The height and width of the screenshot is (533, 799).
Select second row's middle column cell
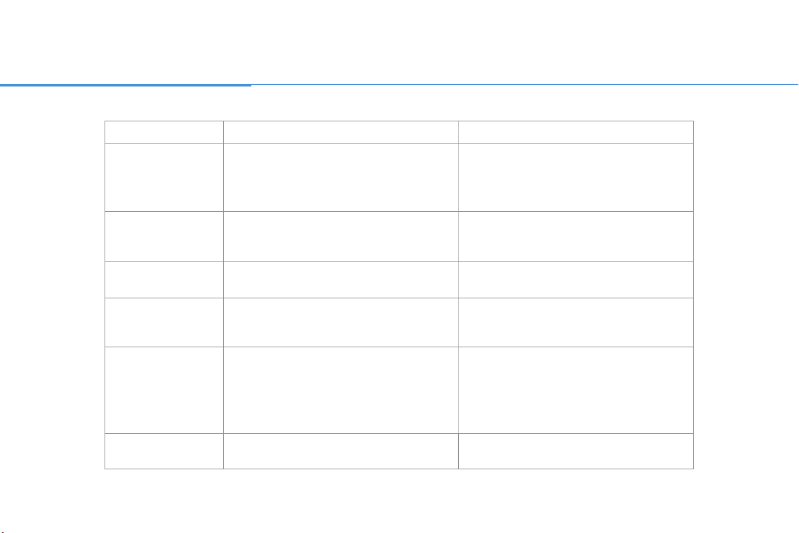click(x=341, y=177)
